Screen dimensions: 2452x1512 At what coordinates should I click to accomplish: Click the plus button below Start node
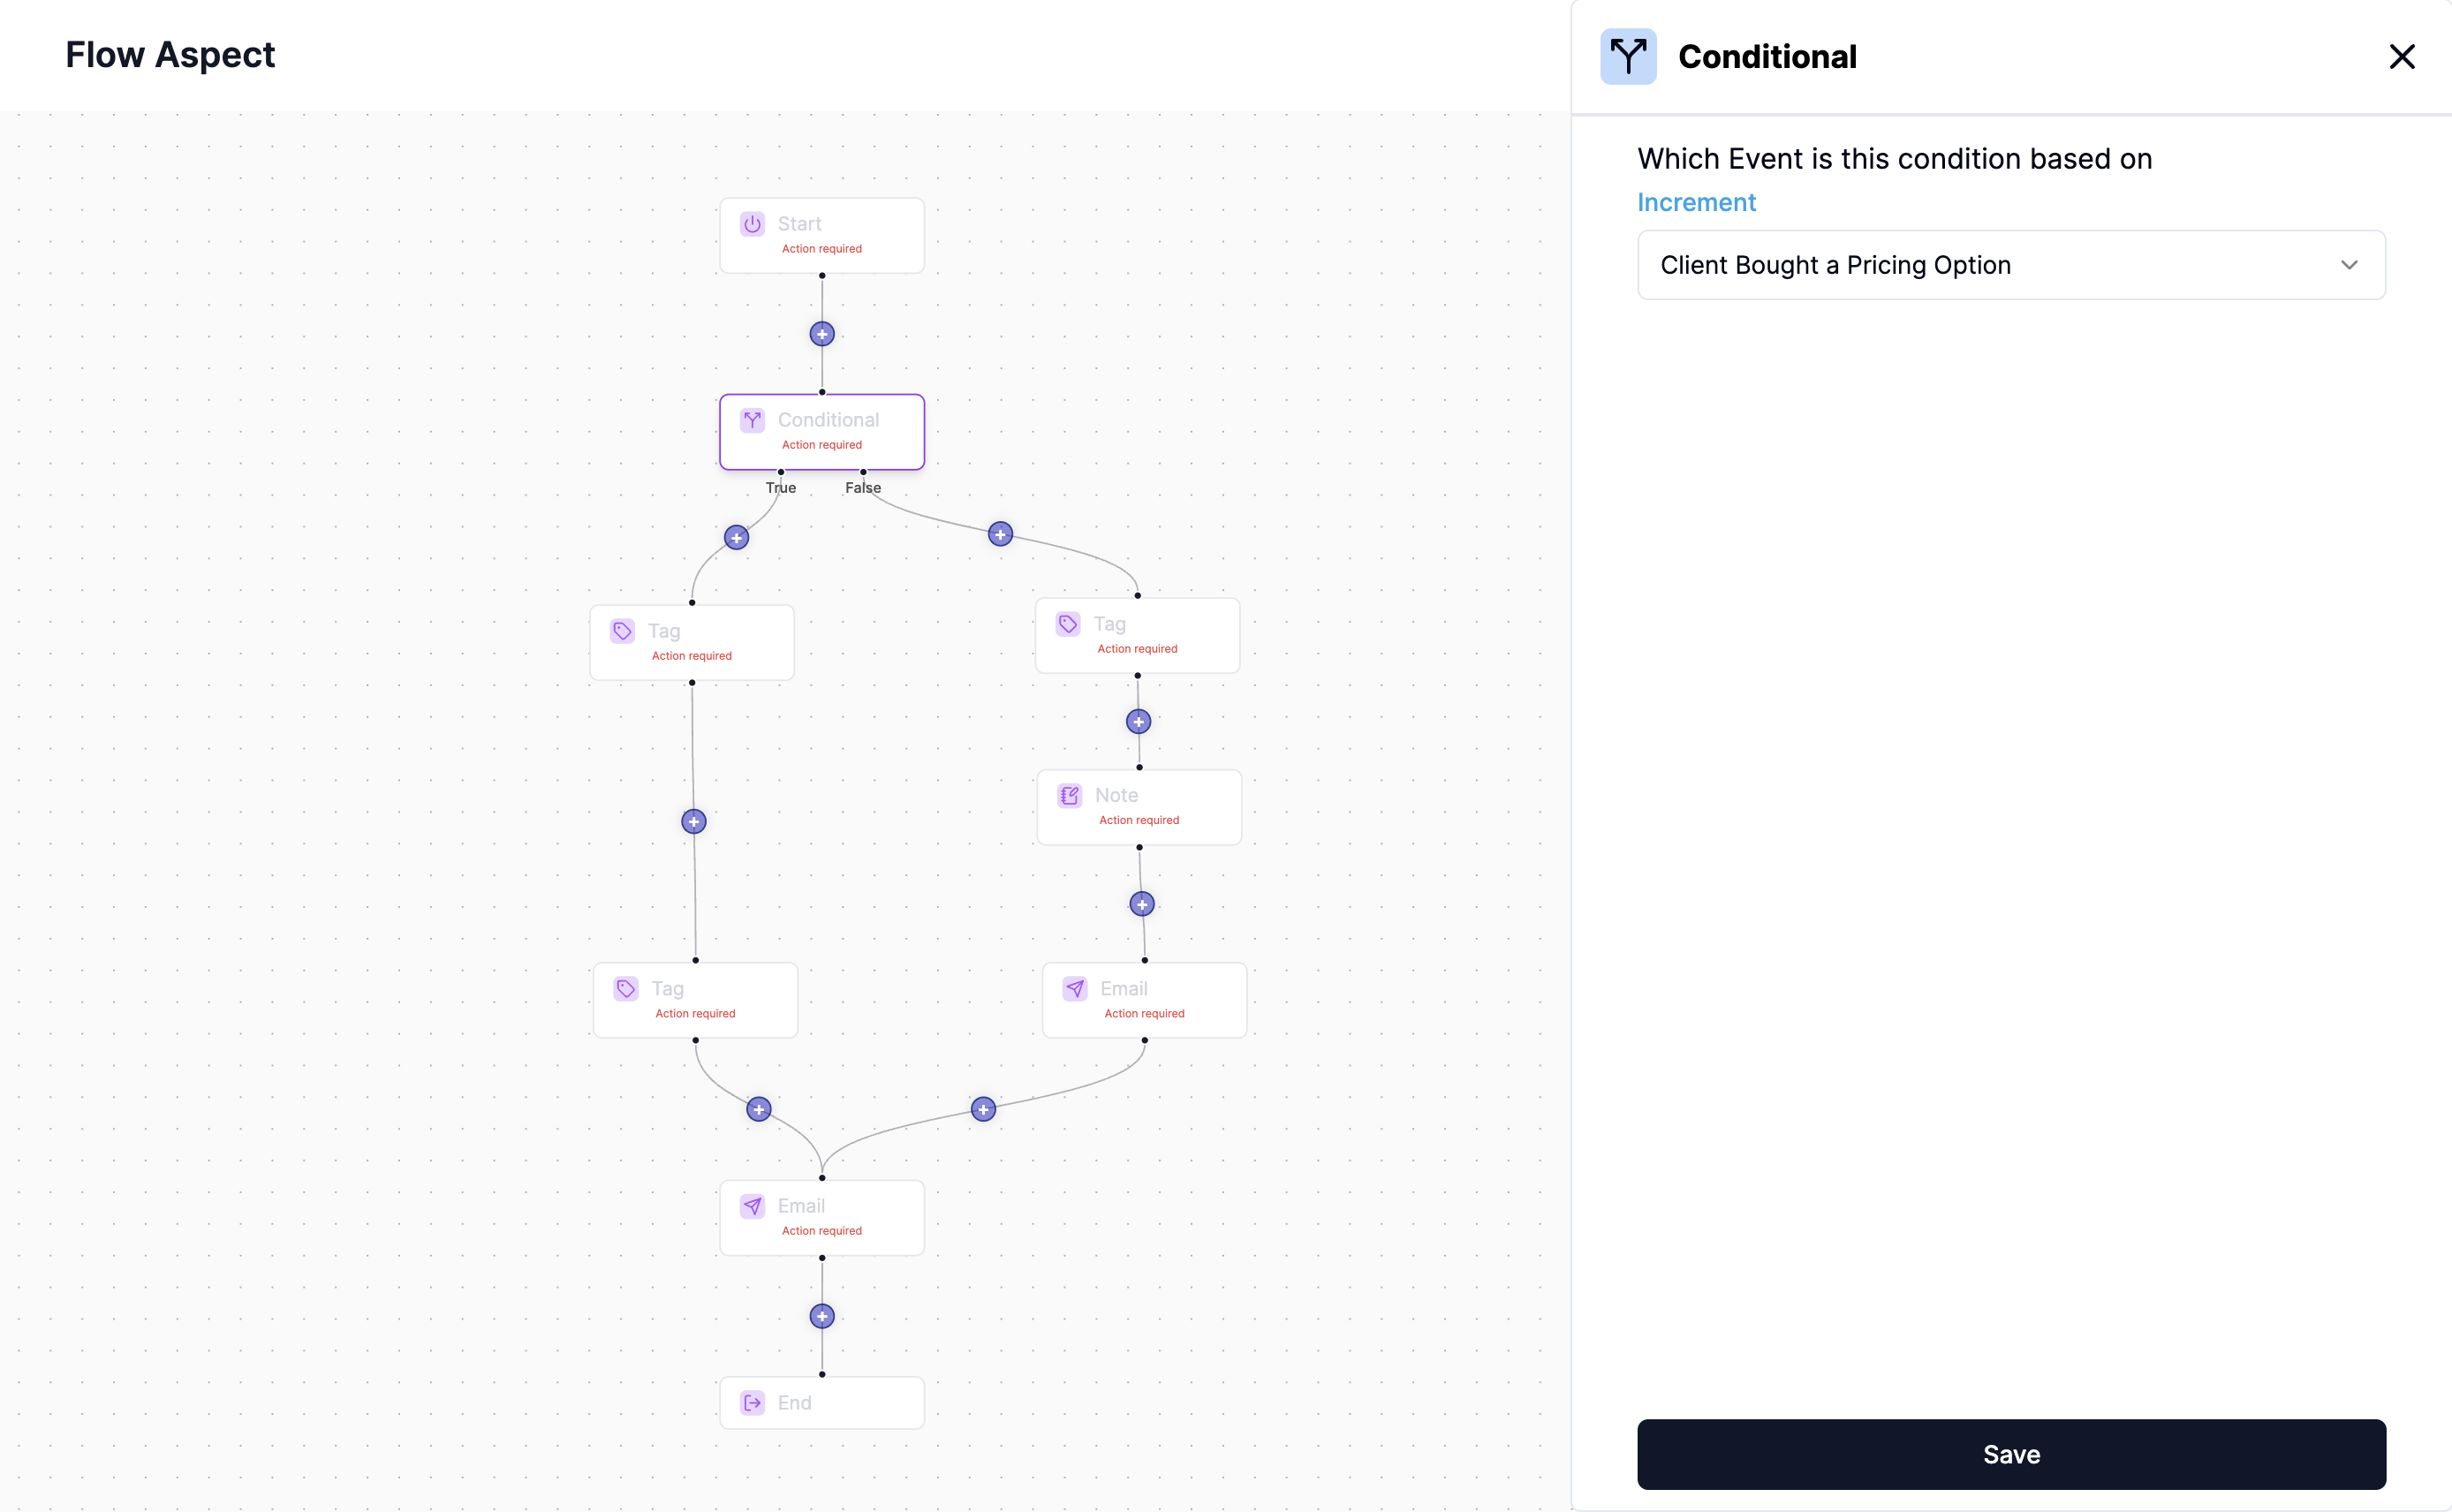(x=821, y=333)
